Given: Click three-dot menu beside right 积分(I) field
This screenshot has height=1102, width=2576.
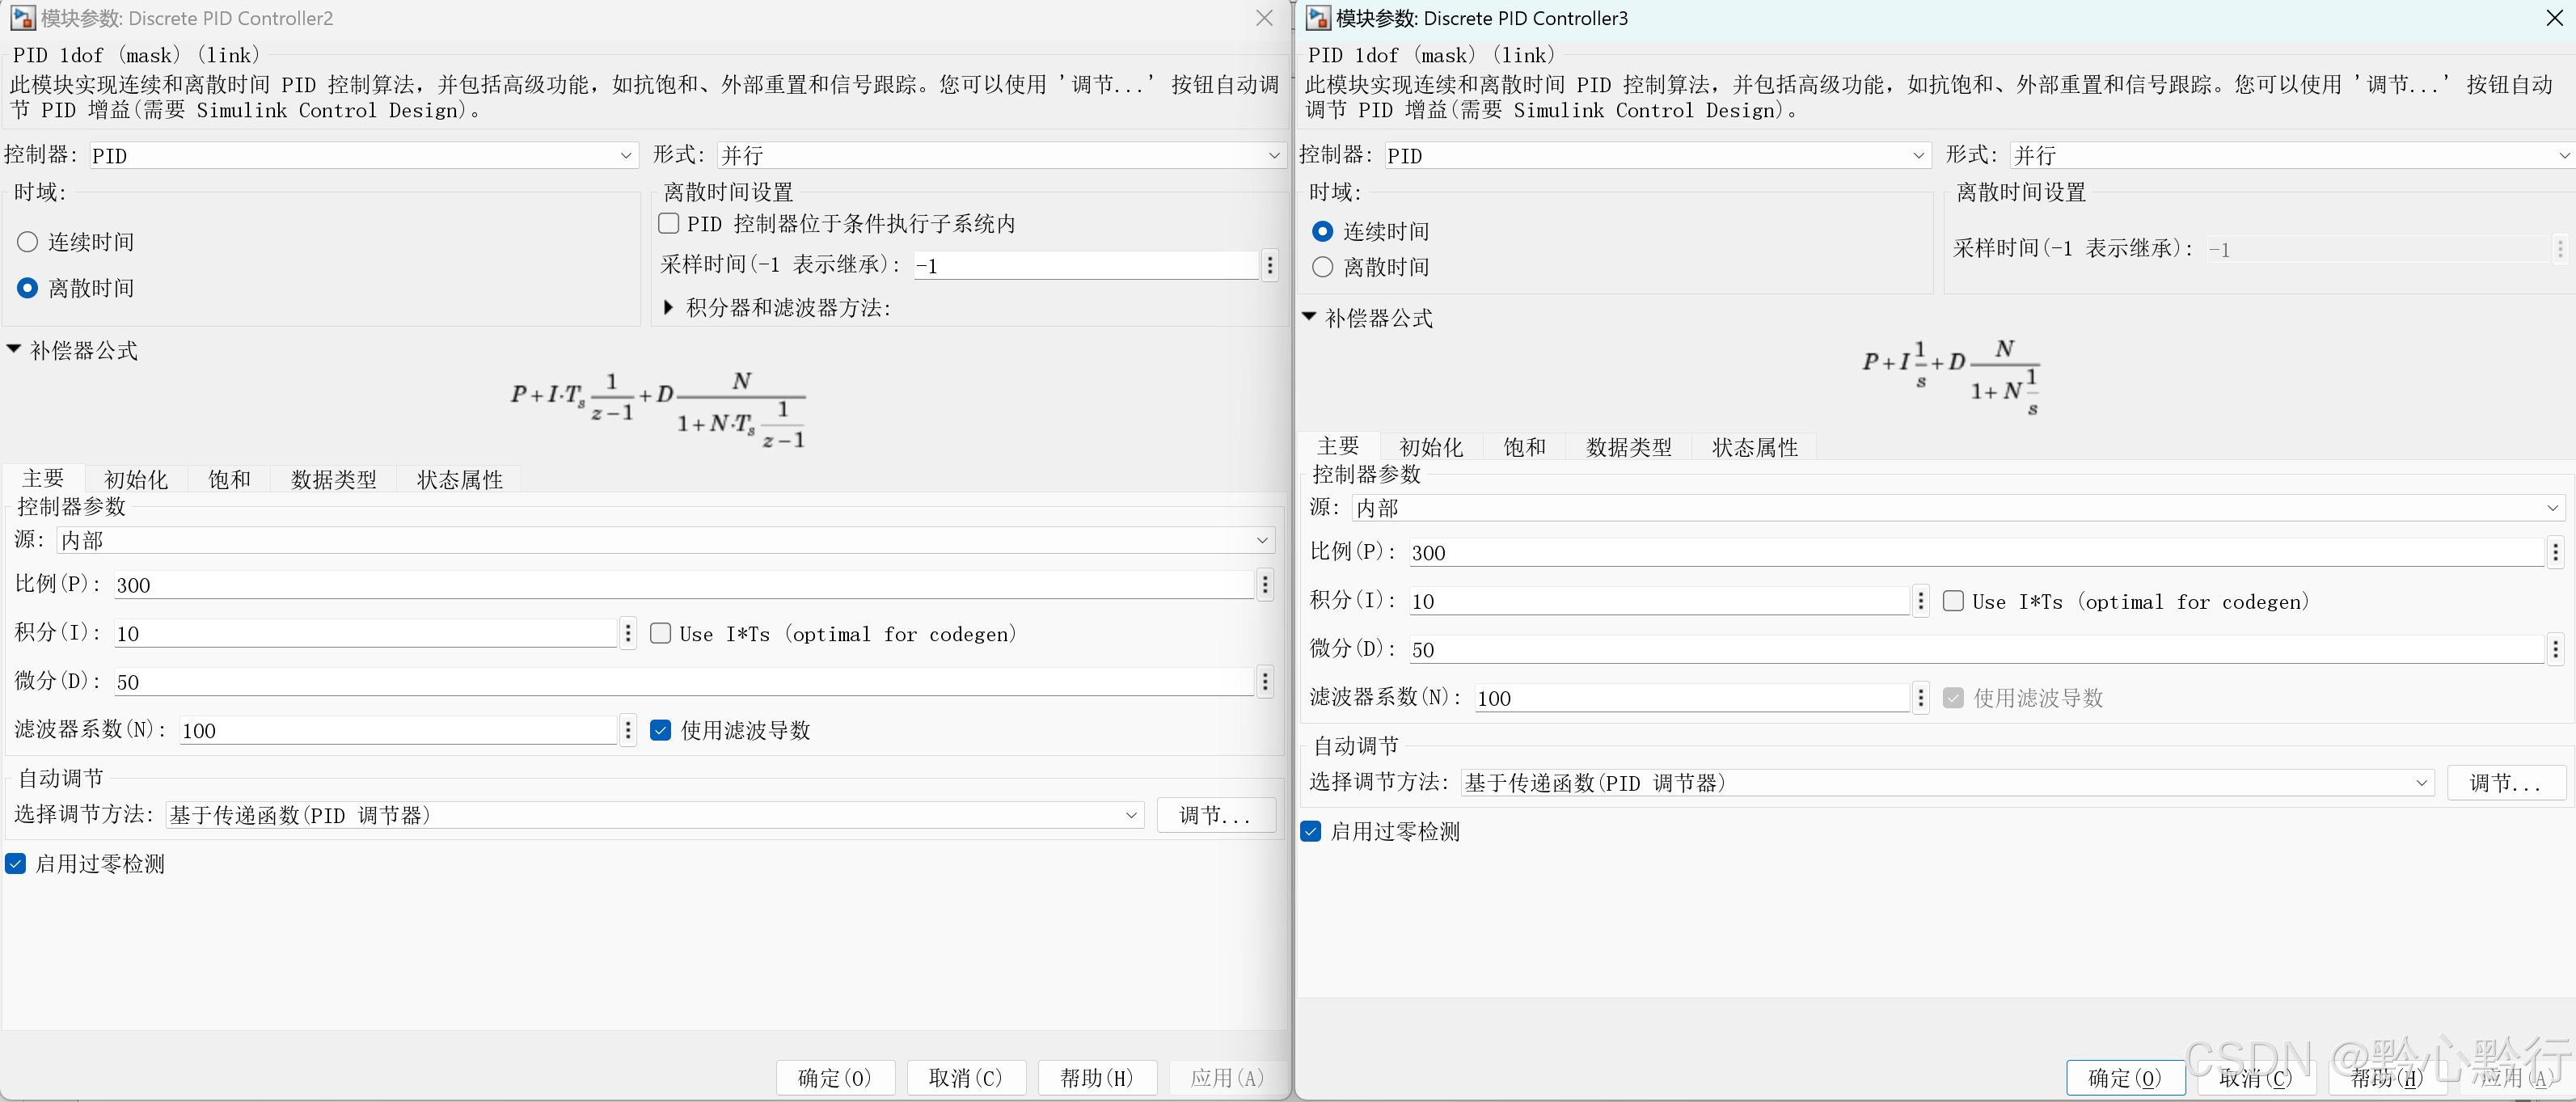Looking at the screenshot, I should (1920, 601).
